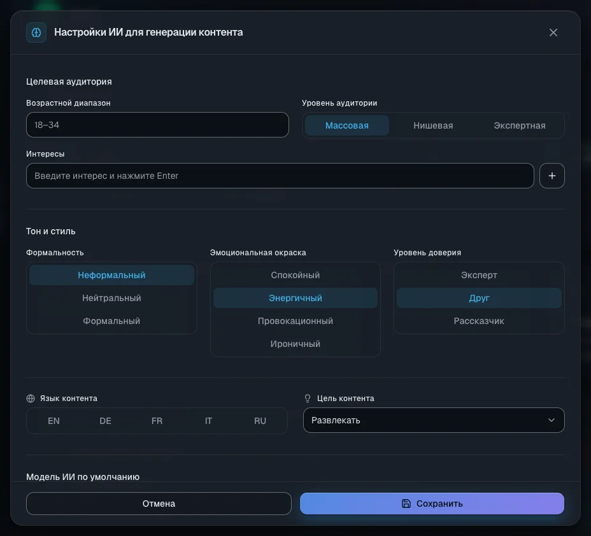
Task: Click the Уровень доверия label
Action: 427,253
